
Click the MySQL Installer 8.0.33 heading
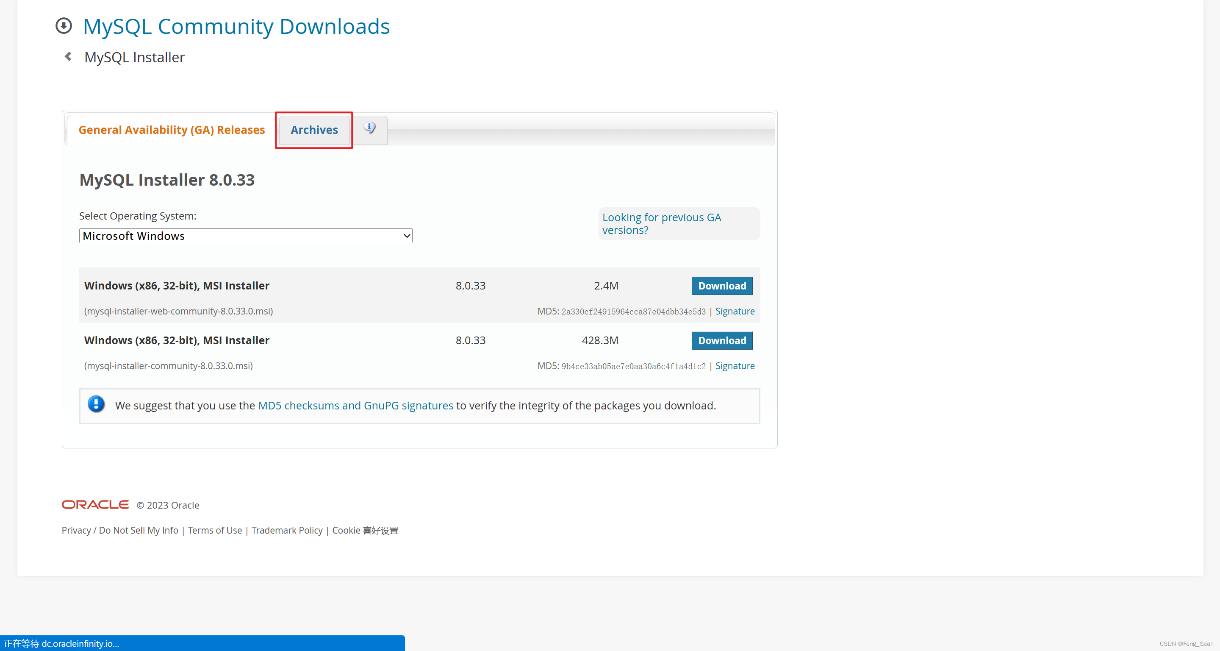pyautogui.click(x=167, y=180)
